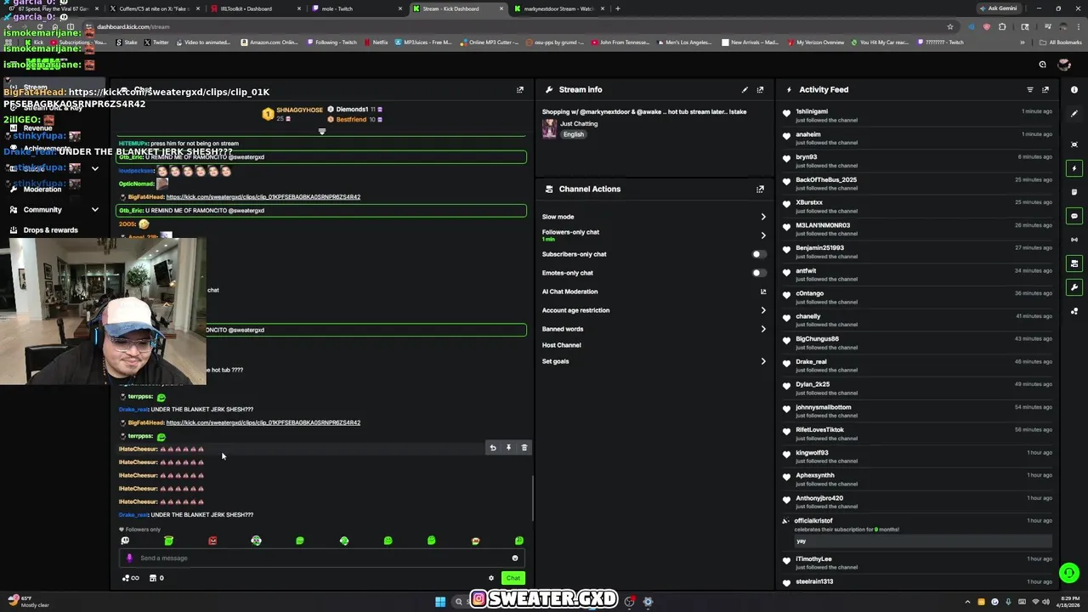
Task: Open Activity Feed filter icon
Action: [1030, 89]
